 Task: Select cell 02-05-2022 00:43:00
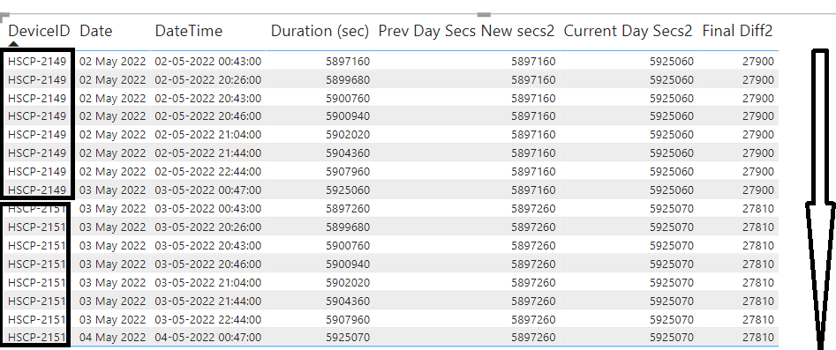pos(208,62)
